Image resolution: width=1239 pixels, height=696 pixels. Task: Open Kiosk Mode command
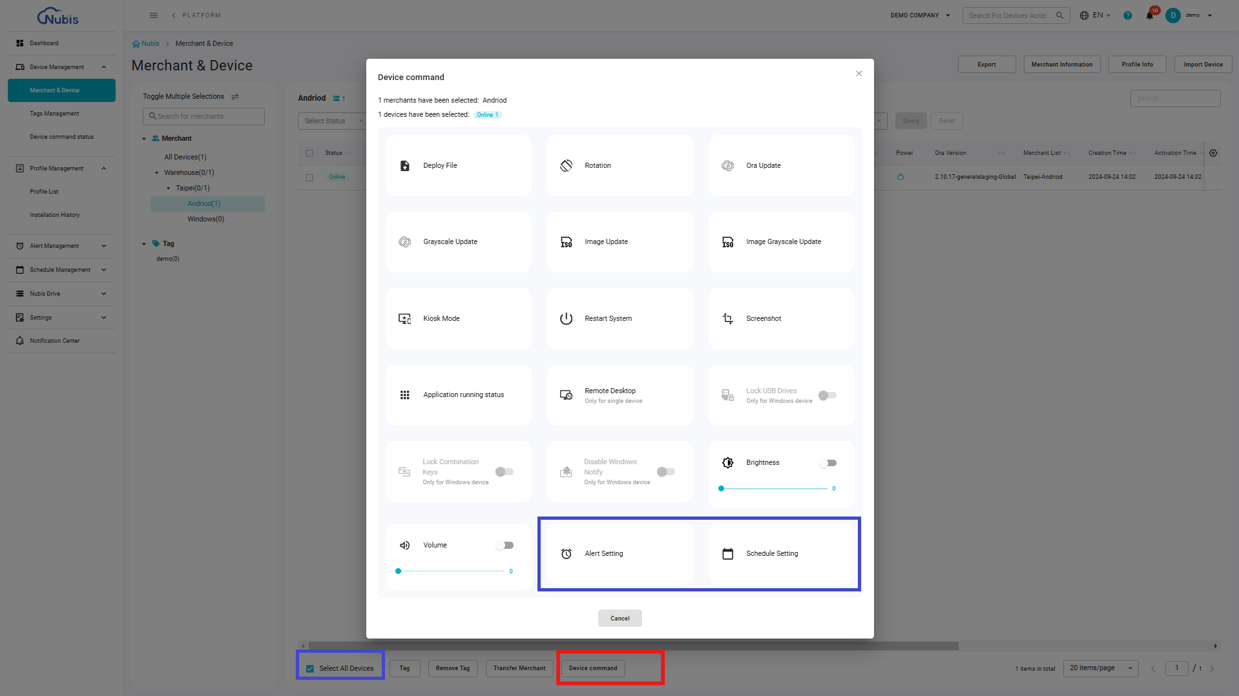[458, 318]
